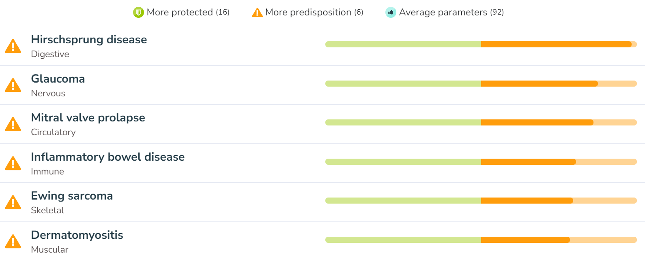The image size is (645, 255).
Task: Filter by More predisposition (6)
Action: tap(307, 13)
